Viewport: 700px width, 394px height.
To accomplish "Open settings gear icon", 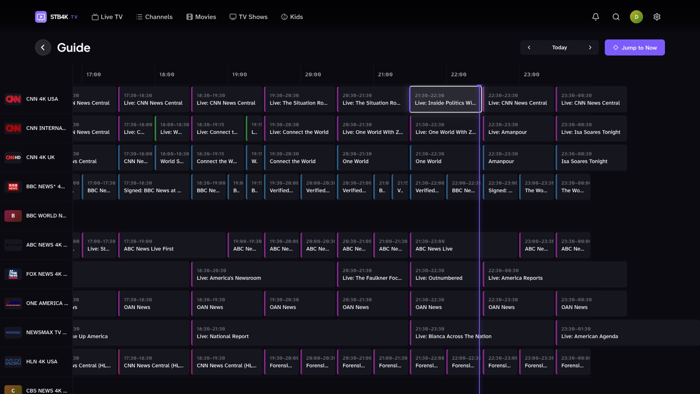I will pyautogui.click(x=657, y=17).
